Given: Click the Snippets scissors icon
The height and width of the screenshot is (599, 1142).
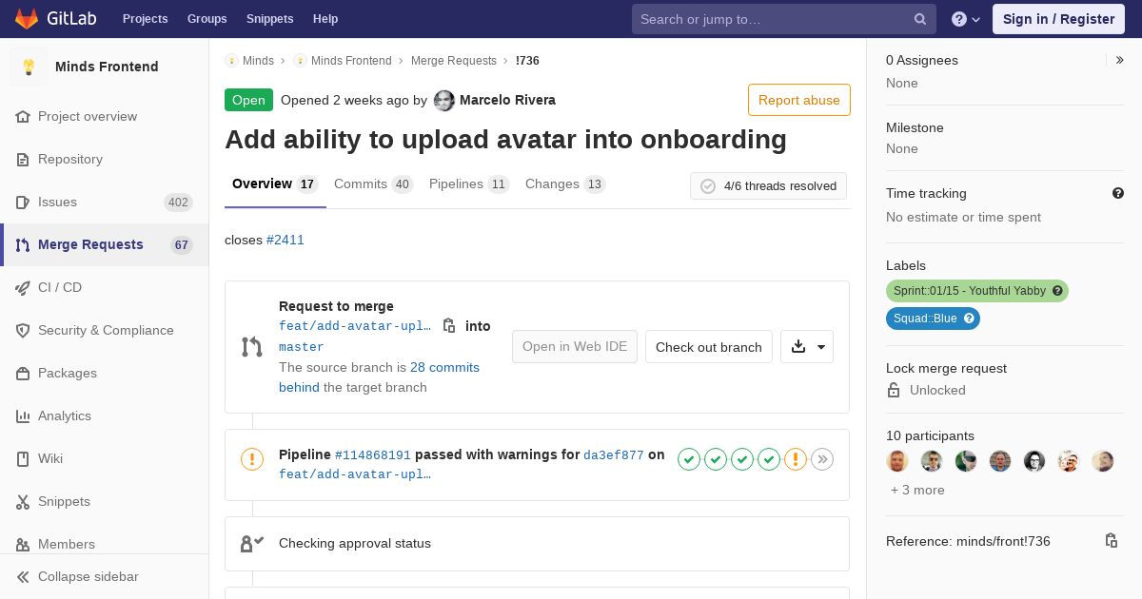Looking at the screenshot, I should 23,501.
